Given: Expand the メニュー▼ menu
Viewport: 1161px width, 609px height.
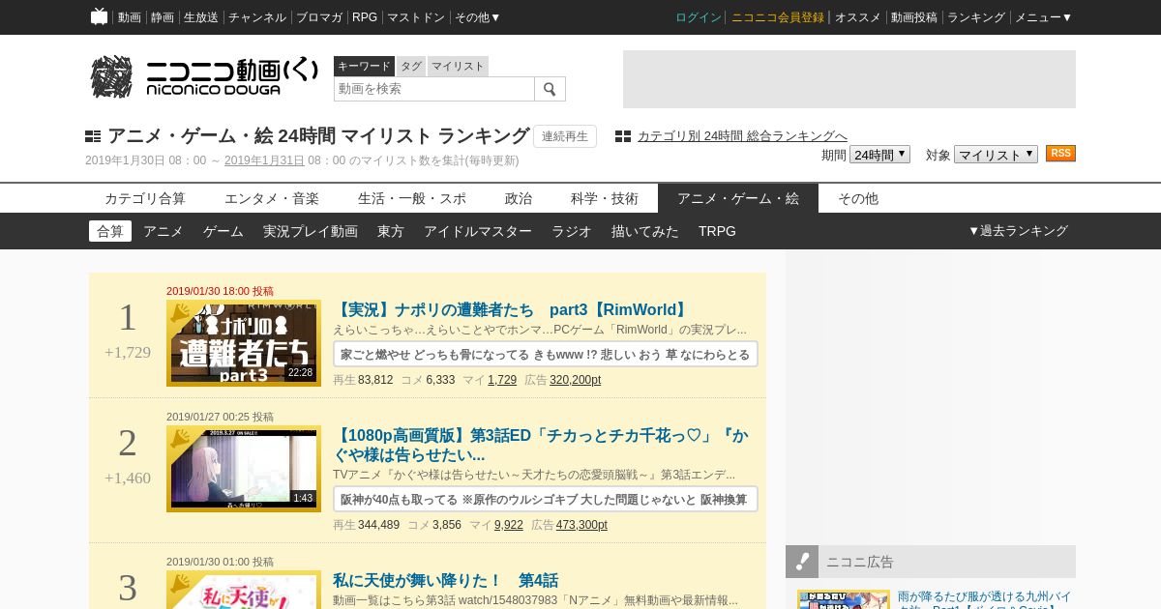Looking at the screenshot, I should 1043,17.
